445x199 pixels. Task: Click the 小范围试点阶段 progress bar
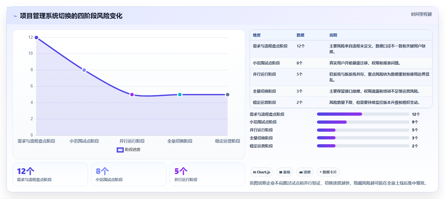(363, 122)
